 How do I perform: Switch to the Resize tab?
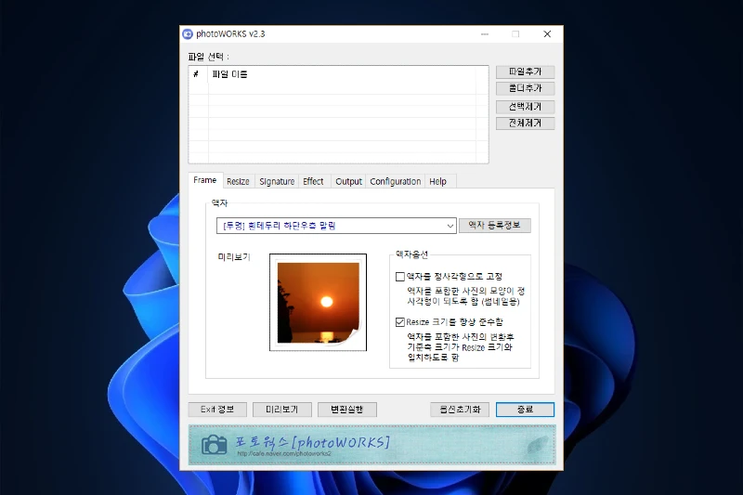[238, 181]
